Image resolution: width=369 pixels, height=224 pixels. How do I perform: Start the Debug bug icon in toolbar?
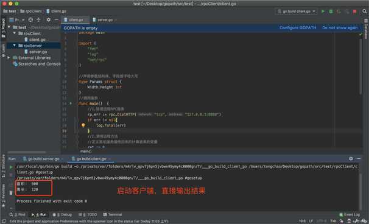331,12
